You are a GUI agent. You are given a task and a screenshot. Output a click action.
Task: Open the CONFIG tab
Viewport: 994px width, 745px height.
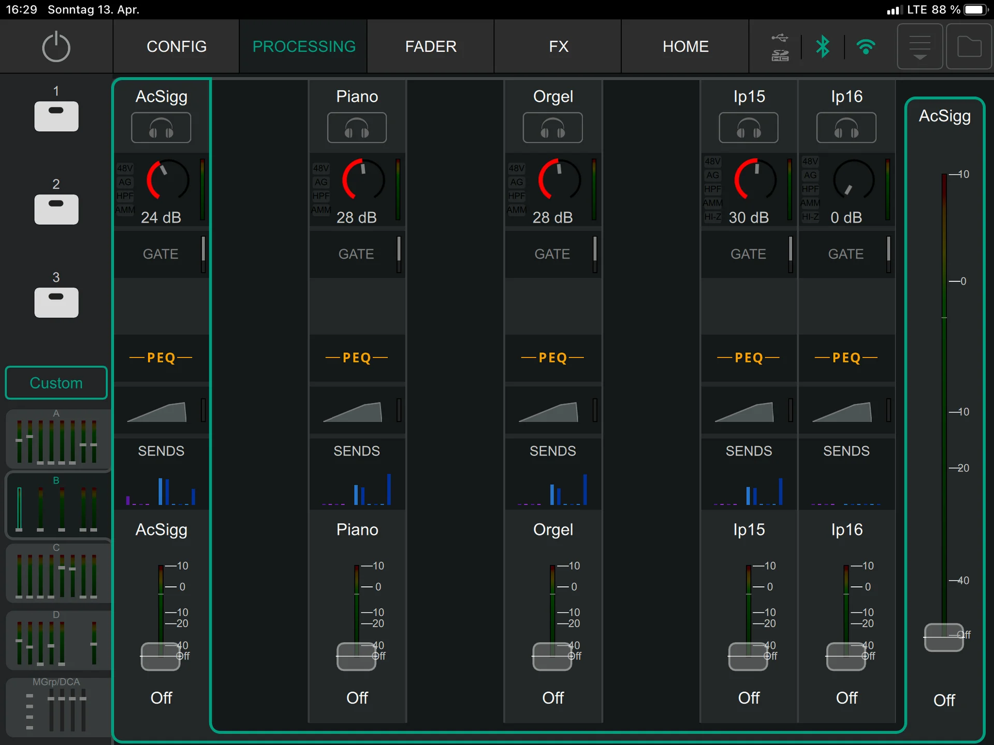(x=177, y=47)
